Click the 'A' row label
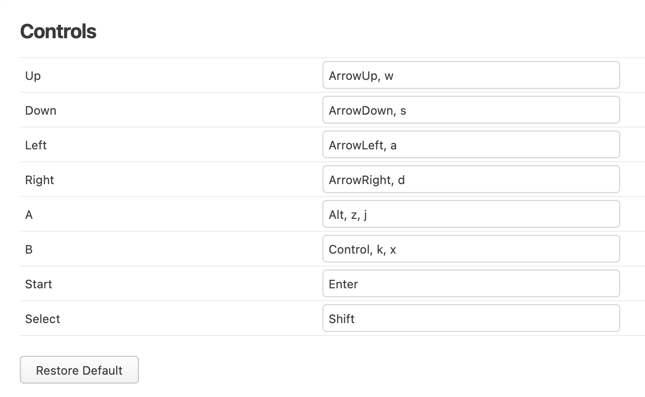The width and height of the screenshot is (645, 397). (29, 215)
